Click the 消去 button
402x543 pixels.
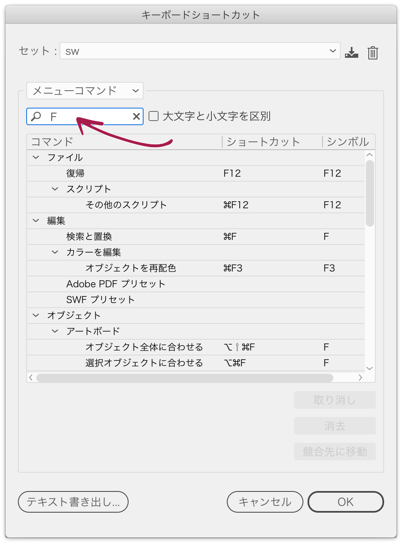pyautogui.click(x=335, y=426)
